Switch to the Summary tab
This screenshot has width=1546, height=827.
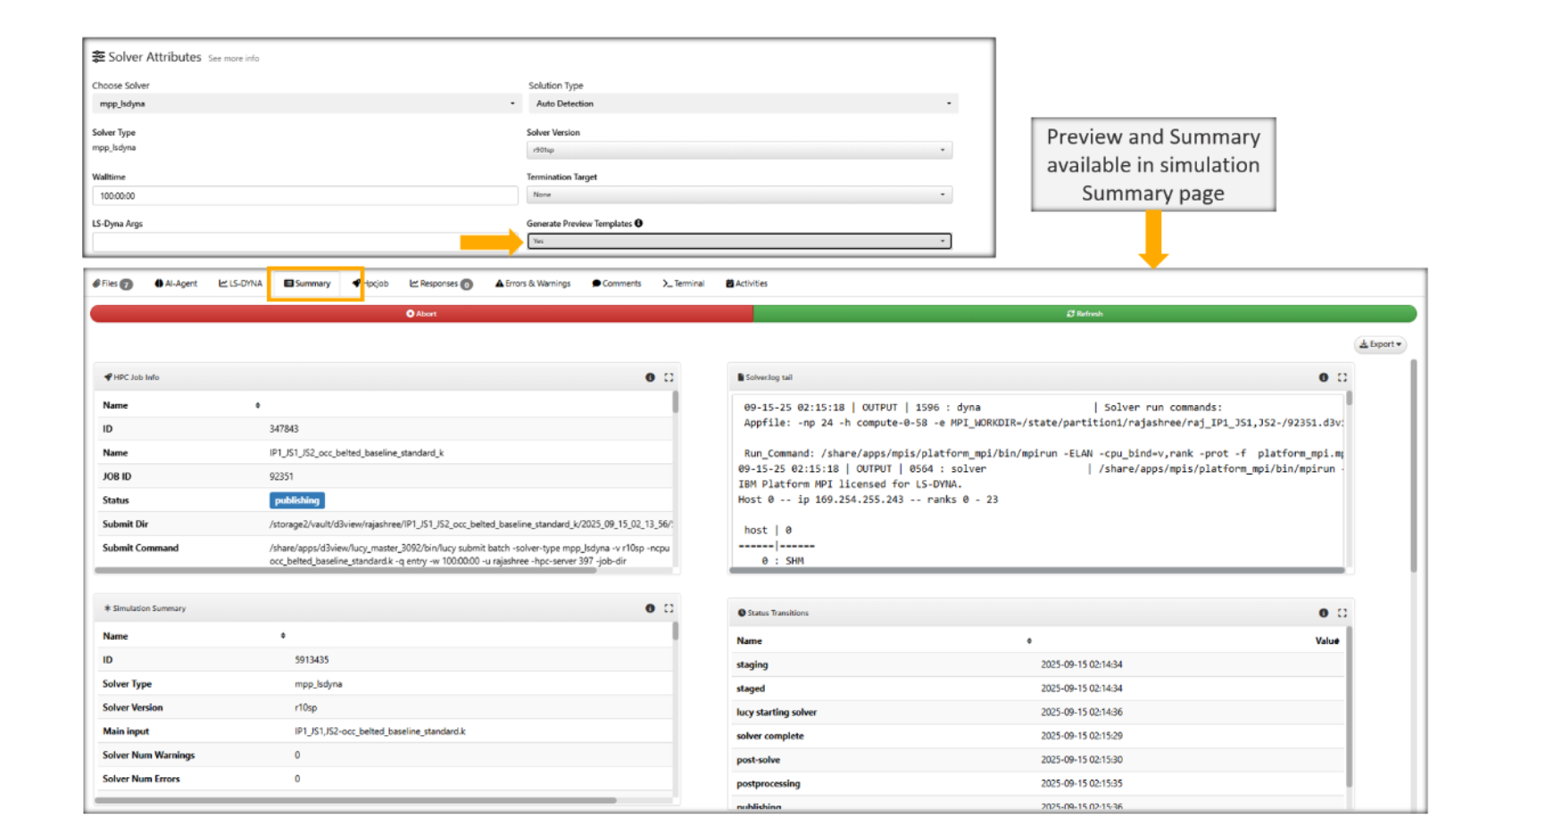pyautogui.click(x=308, y=284)
